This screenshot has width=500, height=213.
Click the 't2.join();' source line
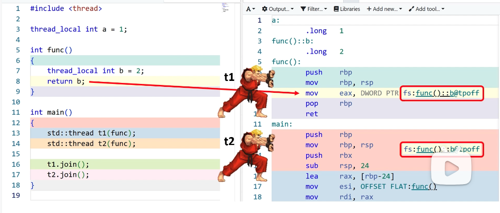68,175
